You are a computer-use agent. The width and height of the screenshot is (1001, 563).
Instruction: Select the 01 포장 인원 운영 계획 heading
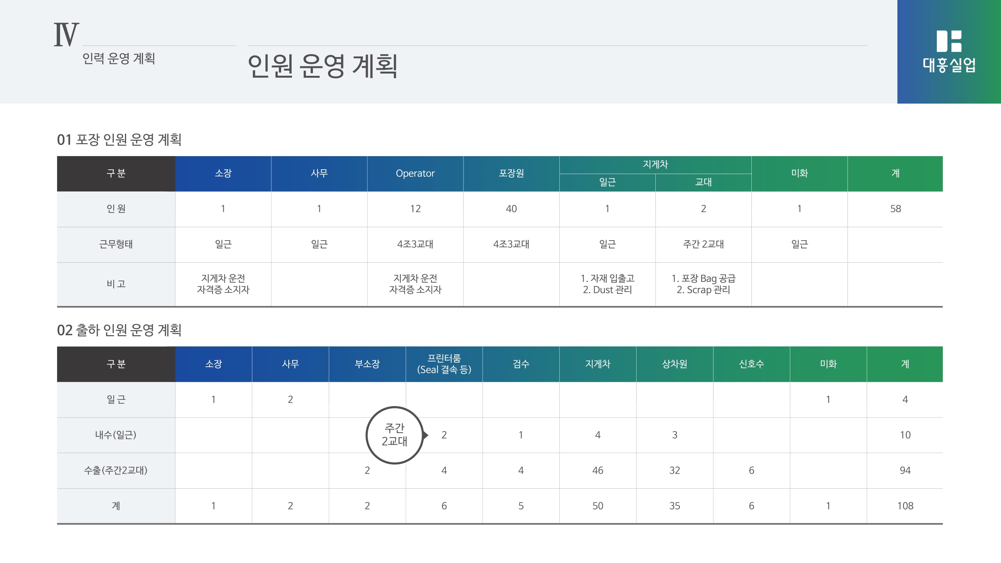[x=119, y=140]
